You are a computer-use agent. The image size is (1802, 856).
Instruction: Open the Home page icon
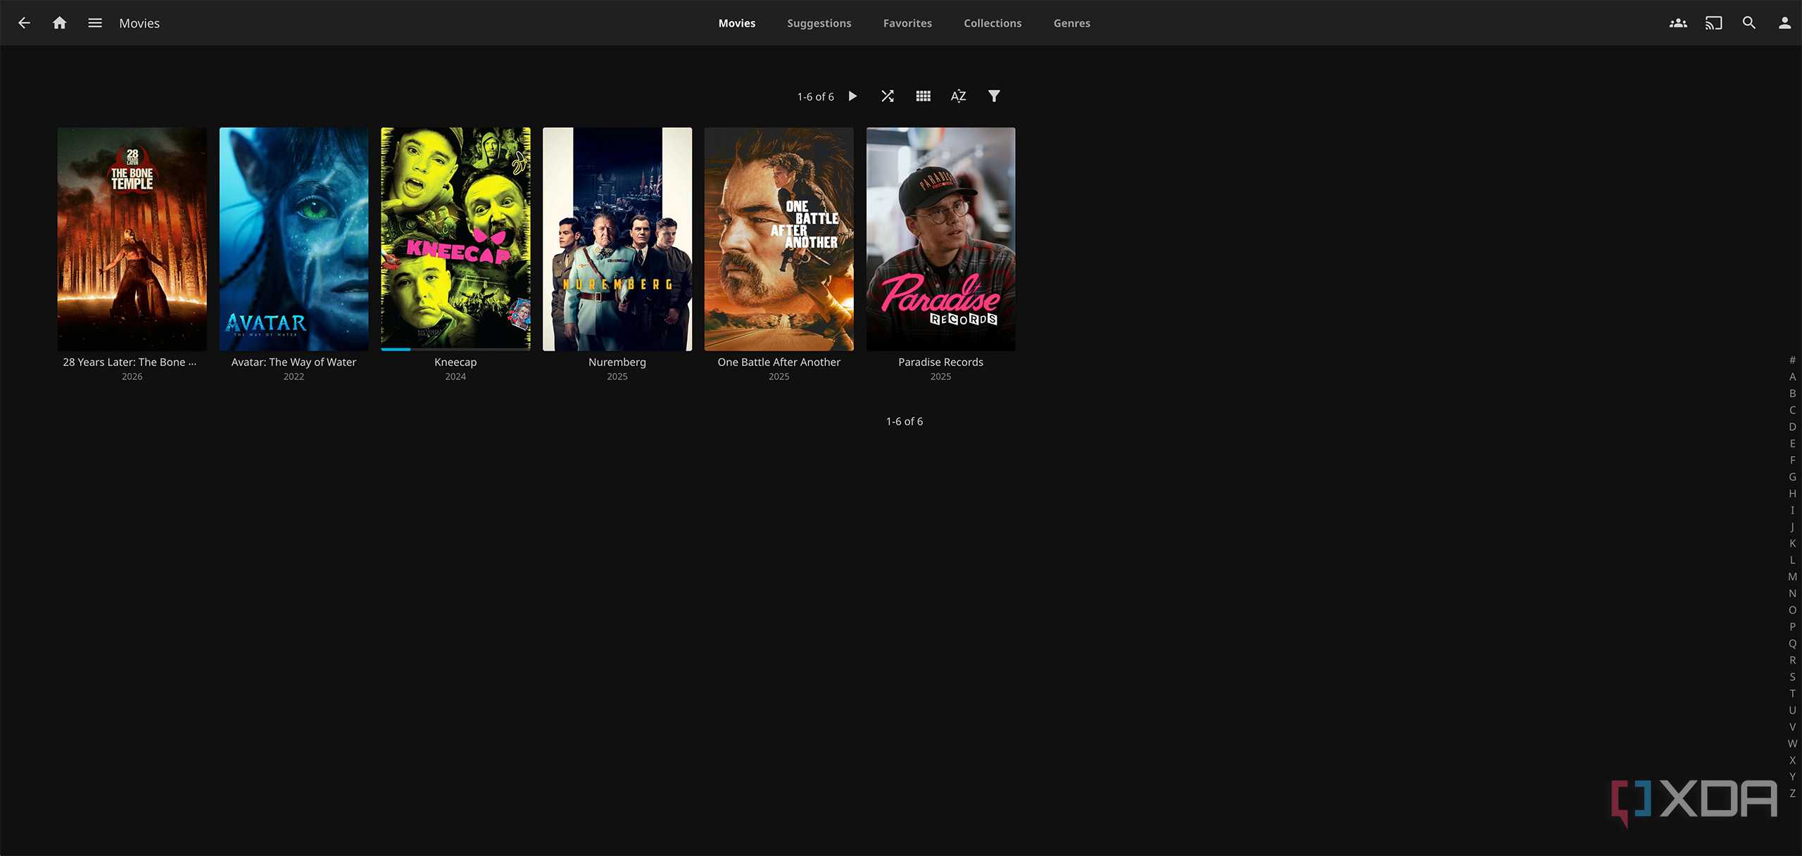pos(60,23)
